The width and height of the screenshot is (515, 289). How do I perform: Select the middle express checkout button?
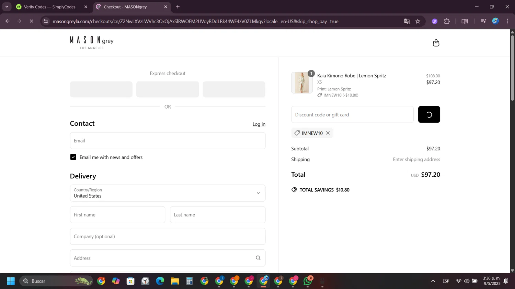[x=168, y=89]
